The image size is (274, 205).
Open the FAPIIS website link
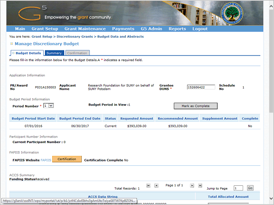point(46,160)
